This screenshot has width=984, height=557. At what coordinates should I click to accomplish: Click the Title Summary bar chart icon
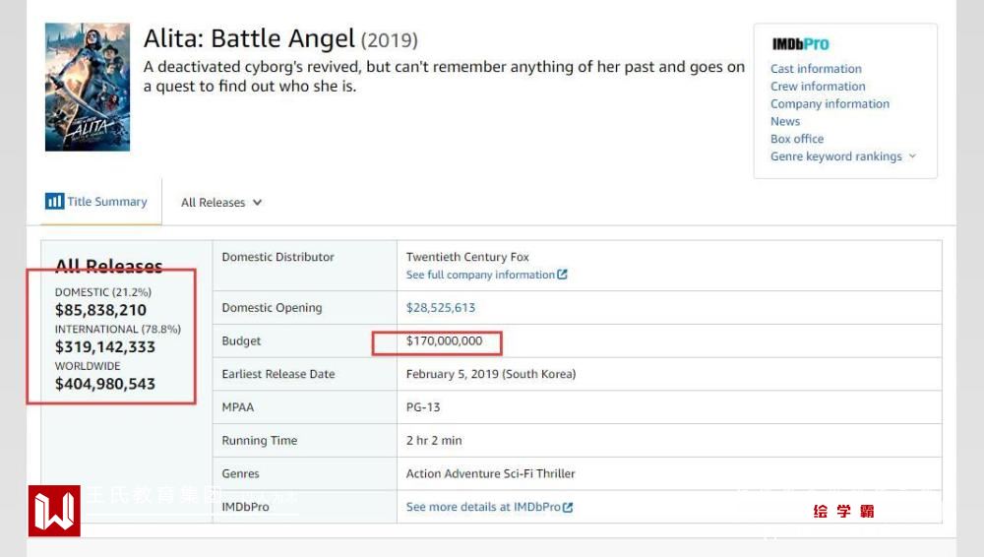tap(54, 202)
